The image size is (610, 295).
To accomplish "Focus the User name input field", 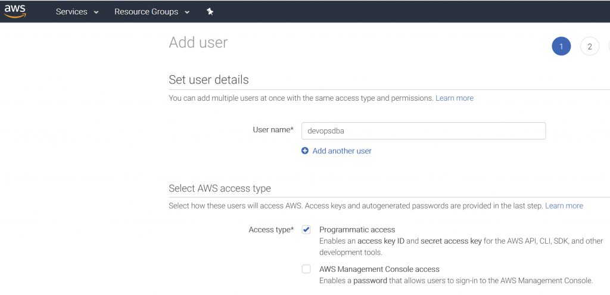I will (x=424, y=131).
